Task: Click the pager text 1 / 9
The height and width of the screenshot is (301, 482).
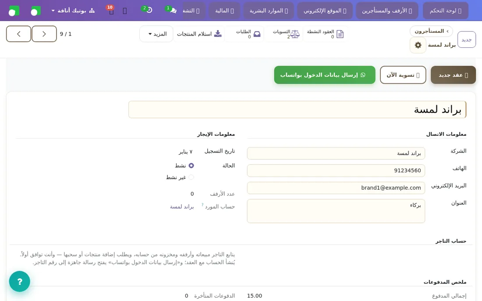Action: pos(66,34)
